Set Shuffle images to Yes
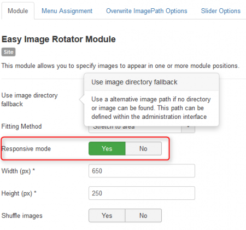Image resolution: width=246 pixels, height=230 pixels. point(107,216)
